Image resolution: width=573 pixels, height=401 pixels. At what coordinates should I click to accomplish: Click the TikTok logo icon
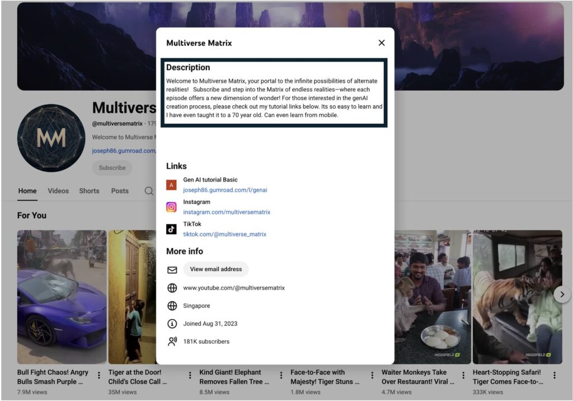172,229
